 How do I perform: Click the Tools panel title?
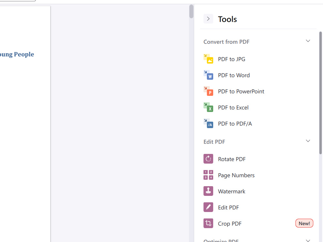tap(227, 19)
